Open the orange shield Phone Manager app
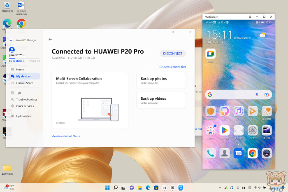Image resolution: width=288 pixels, height=192 pixels. pyautogui.click(x=211, y=111)
